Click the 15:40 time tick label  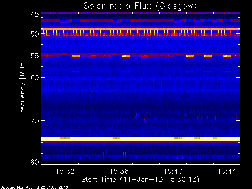pyautogui.click(x=173, y=171)
